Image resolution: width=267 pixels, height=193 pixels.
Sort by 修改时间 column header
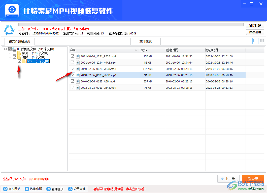click(x=225, y=50)
